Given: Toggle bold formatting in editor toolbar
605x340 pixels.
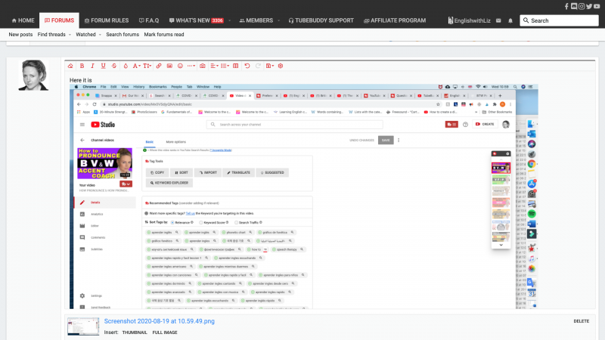Looking at the screenshot, I should click(x=82, y=66).
